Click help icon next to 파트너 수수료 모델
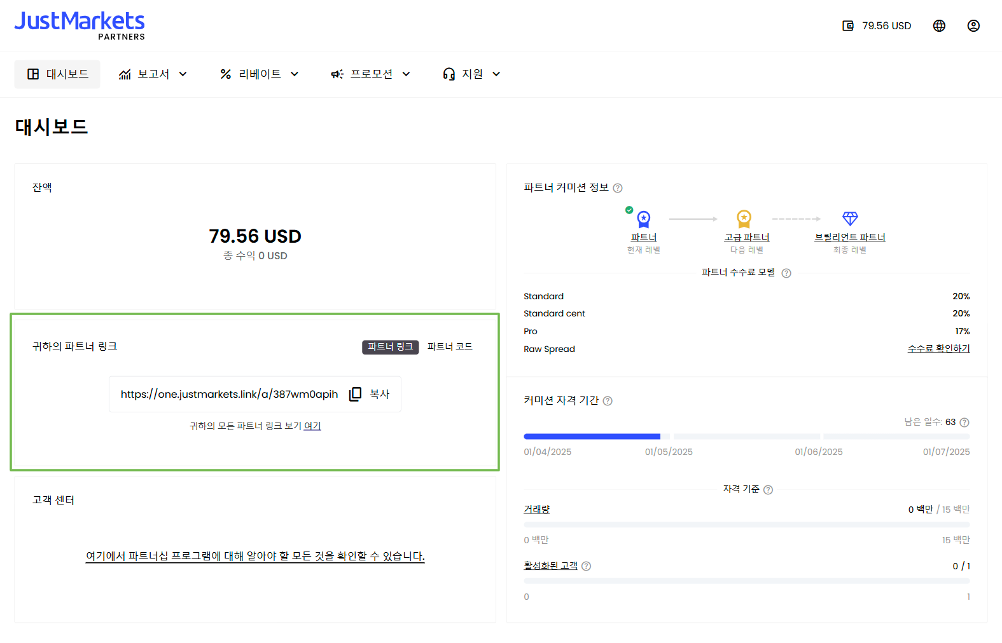 pos(786,273)
